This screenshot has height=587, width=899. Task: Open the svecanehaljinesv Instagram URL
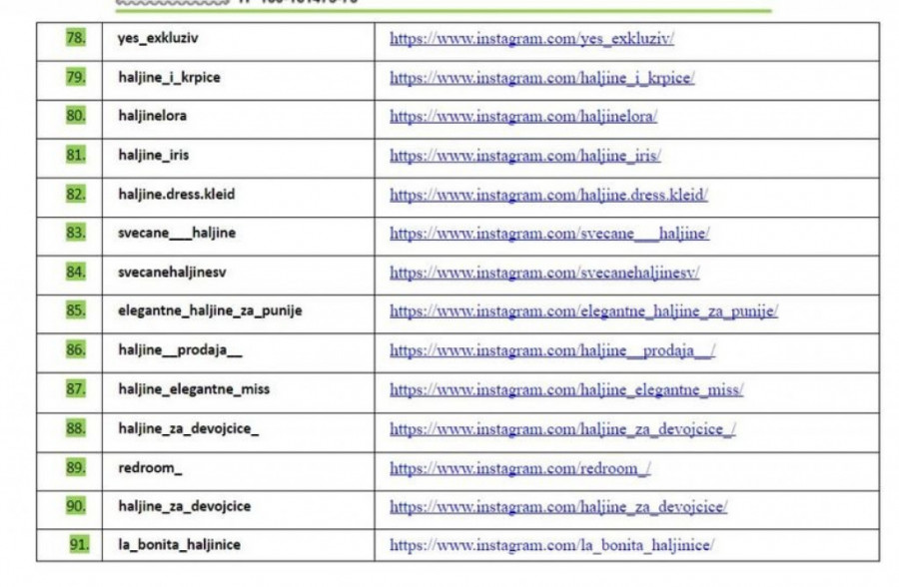pyautogui.click(x=544, y=273)
